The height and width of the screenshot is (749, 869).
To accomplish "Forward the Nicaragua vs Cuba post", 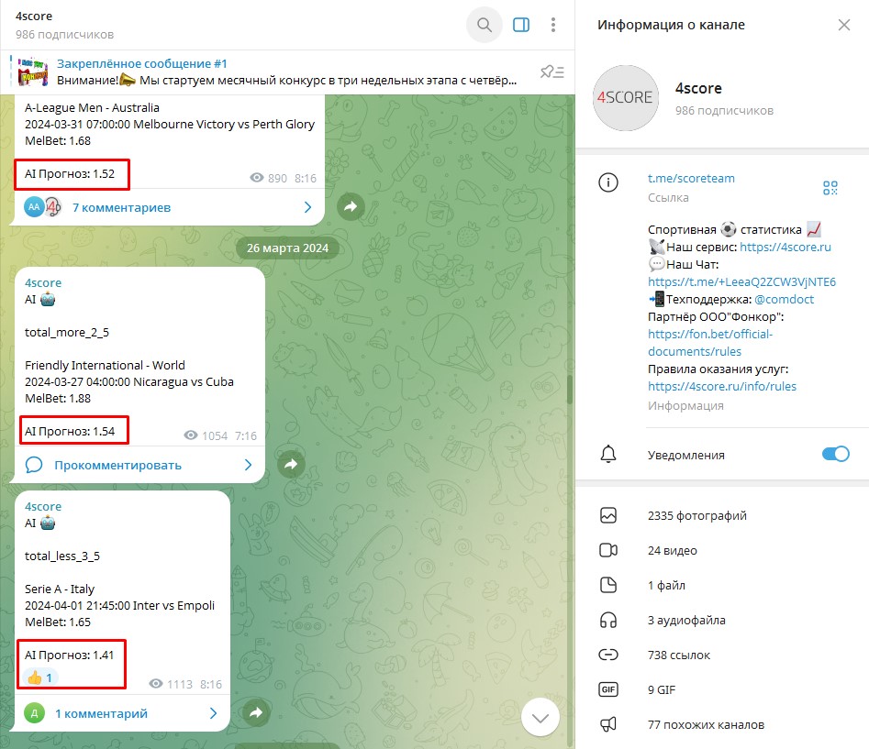I will (291, 465).
